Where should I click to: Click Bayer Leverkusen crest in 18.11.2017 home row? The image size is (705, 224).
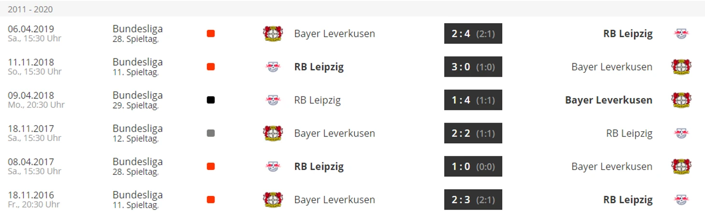(273, 133)
